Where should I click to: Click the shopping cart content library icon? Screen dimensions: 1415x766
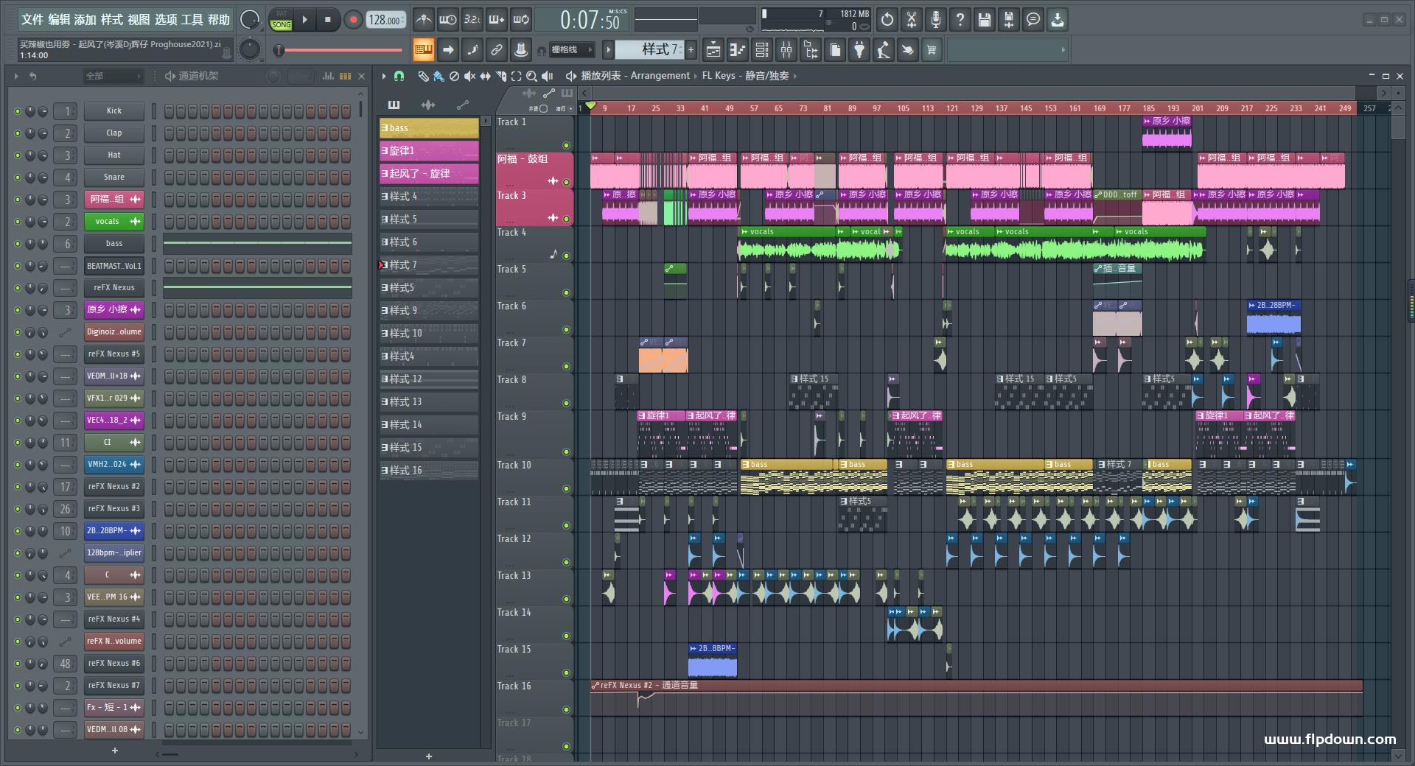tap(932, 50)
